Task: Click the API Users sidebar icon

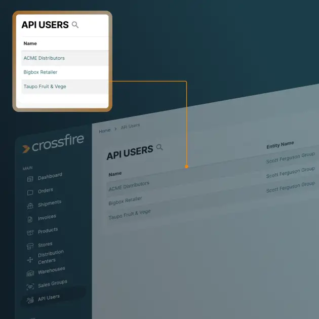Action: point(30,300)
